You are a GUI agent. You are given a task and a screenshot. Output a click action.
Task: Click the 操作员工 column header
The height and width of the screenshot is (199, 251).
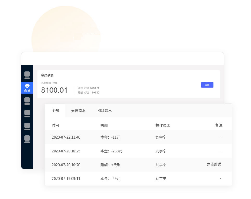tap(163, 125)
